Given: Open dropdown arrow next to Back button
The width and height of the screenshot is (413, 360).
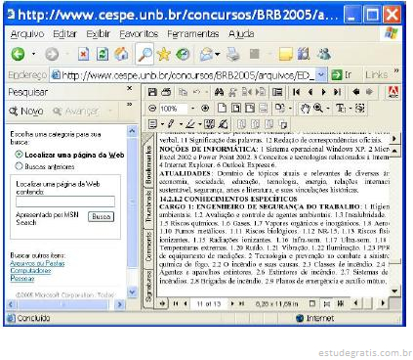Looking at the screenshot, I should click(33, 54).
